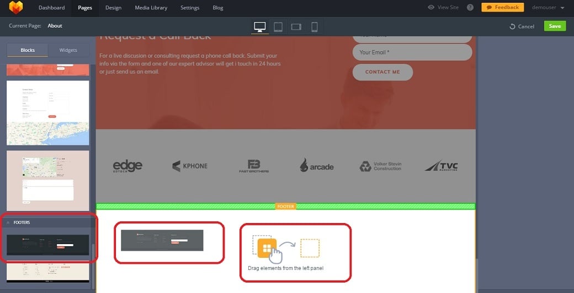
Task: Click the green Save button
Action: click(554, 26)
